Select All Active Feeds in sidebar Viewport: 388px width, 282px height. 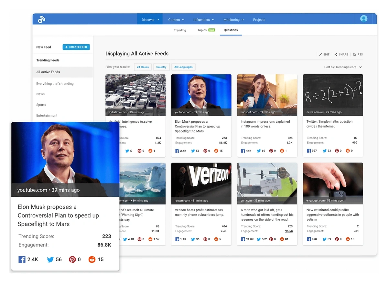63,72
